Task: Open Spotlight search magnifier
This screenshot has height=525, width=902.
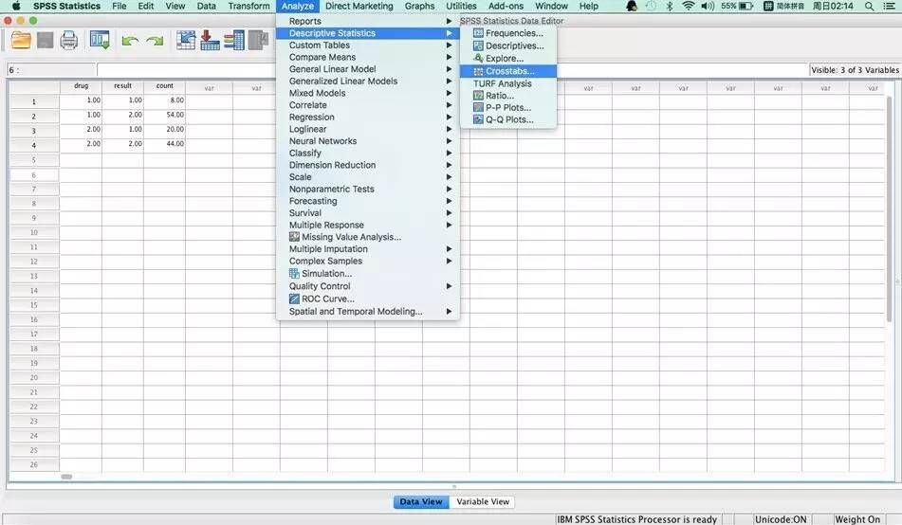Action: coord(869,7)
